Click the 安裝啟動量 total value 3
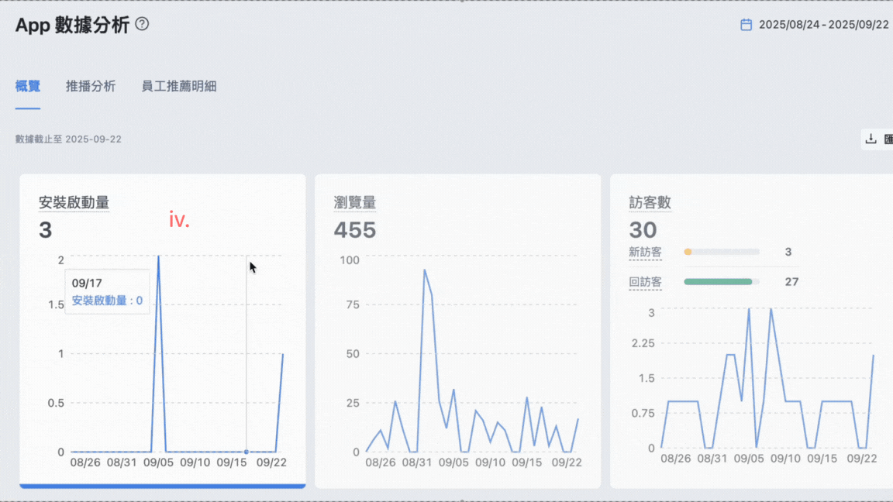The image size is (893, 502). [x=46, y=230]
